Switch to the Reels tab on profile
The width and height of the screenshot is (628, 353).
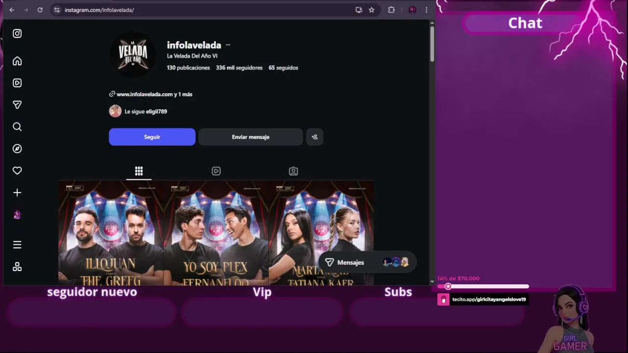tap(216, 171)
